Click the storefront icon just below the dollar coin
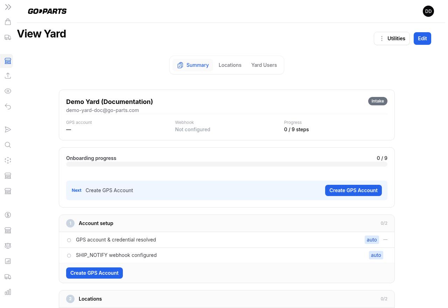This screenshot has height=308, width=448. (x=8, y=230)
